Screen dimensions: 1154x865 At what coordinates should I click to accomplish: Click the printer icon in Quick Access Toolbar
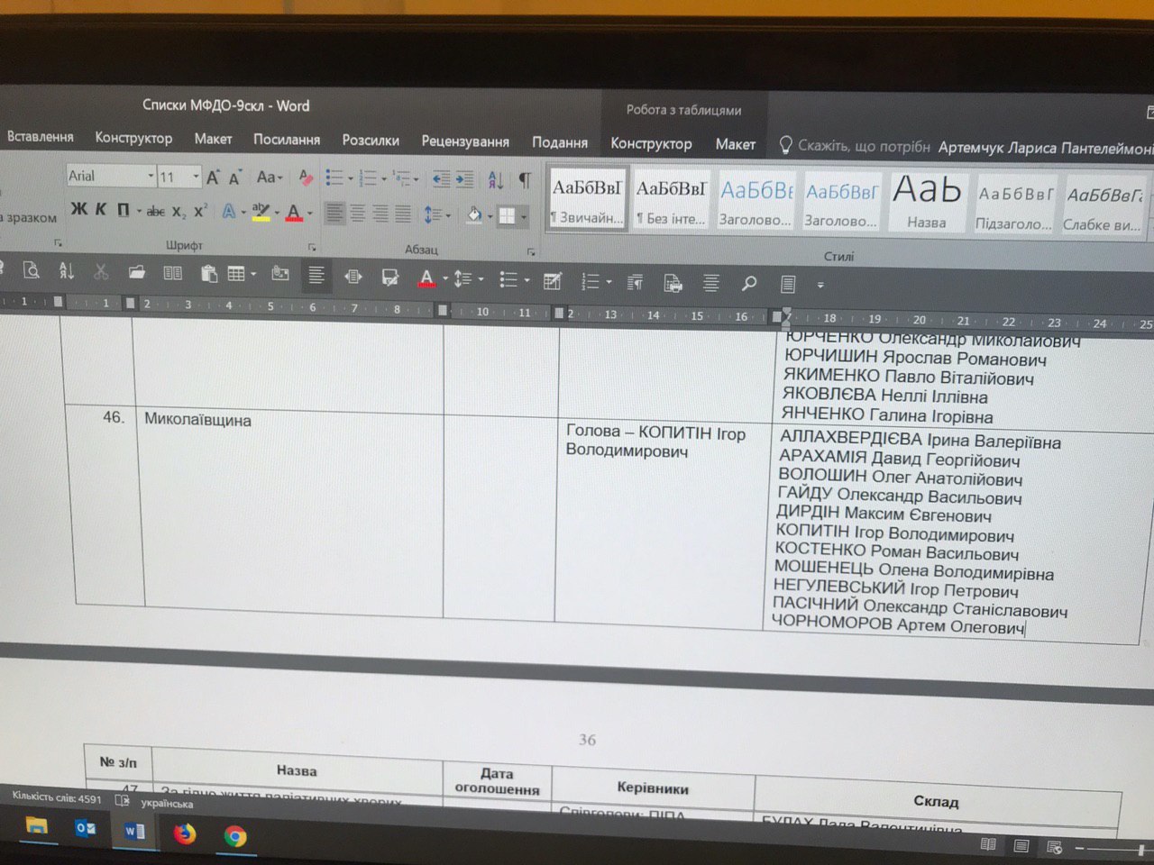[x=673, y=284]
